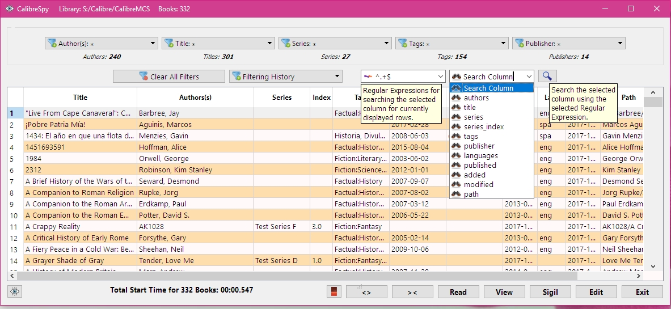Click the '><' shrink columns button

[412, 292]
